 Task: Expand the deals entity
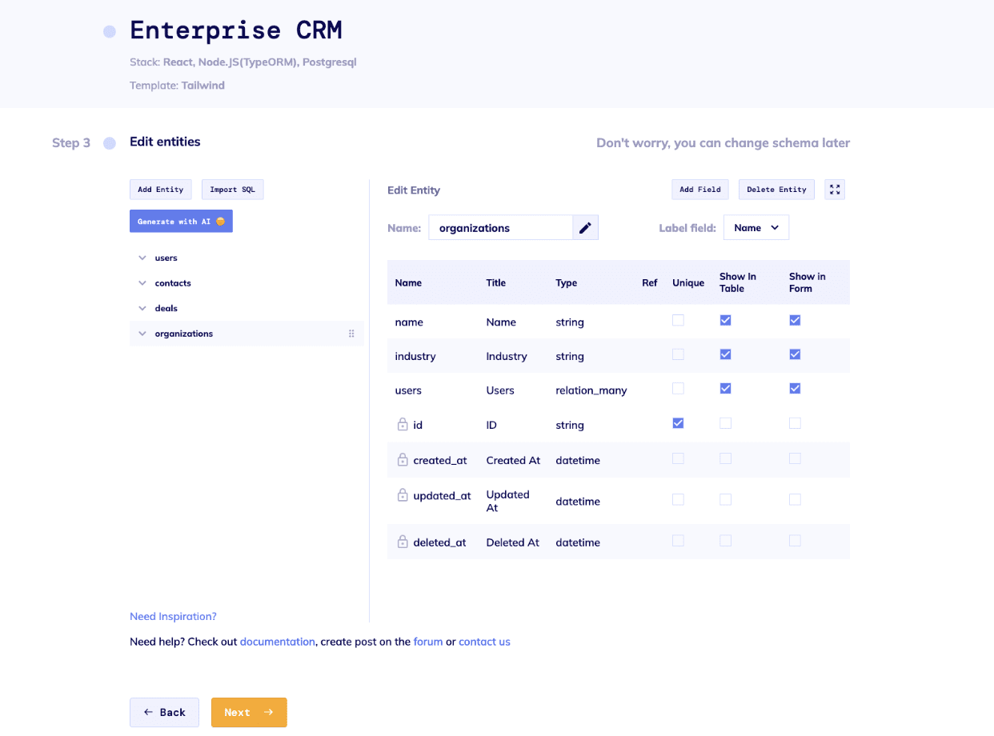(x=142, y=308)
